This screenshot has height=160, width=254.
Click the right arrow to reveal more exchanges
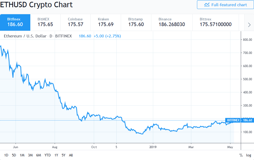[x=249, y=25]
